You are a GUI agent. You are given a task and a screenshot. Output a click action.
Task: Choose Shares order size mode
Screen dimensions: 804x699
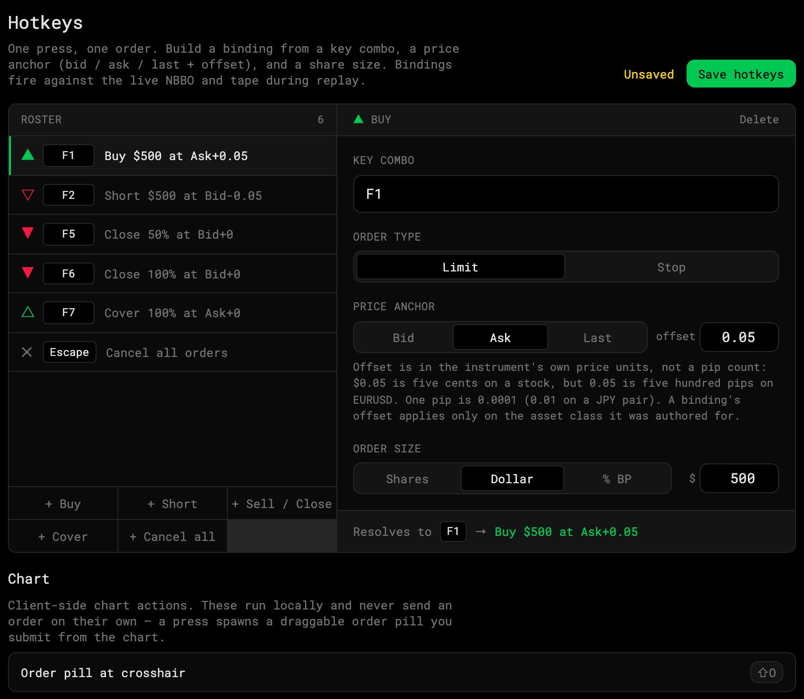[407, 479]
